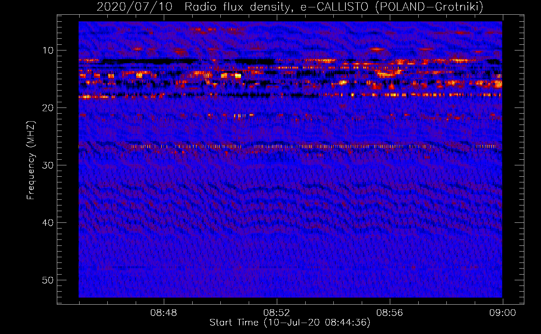Viewport: 541px width, 334px height.
Task: Click the 30 MHz frequency tick label
Action: [48, 165]
